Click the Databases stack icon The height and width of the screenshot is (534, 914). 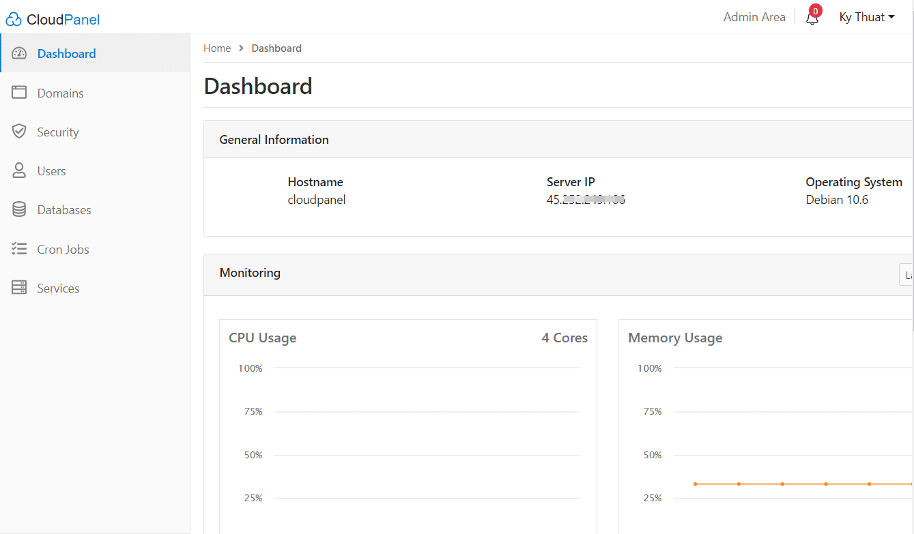[19, 209]
